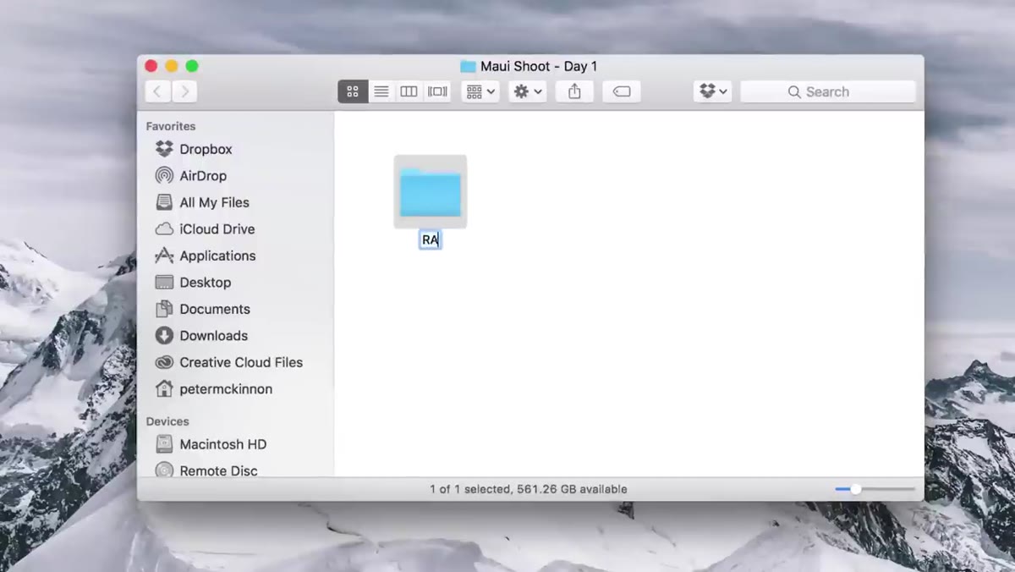Image resolution: width=1015 pixels, height=572 pixels.
Task: Select Remote Disc under Devices
Action: pyautogui.click(x=206, y=470)
